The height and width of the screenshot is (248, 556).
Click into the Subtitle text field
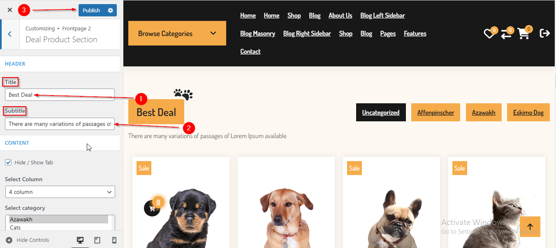pyautogui.click(x=60, y=124)
